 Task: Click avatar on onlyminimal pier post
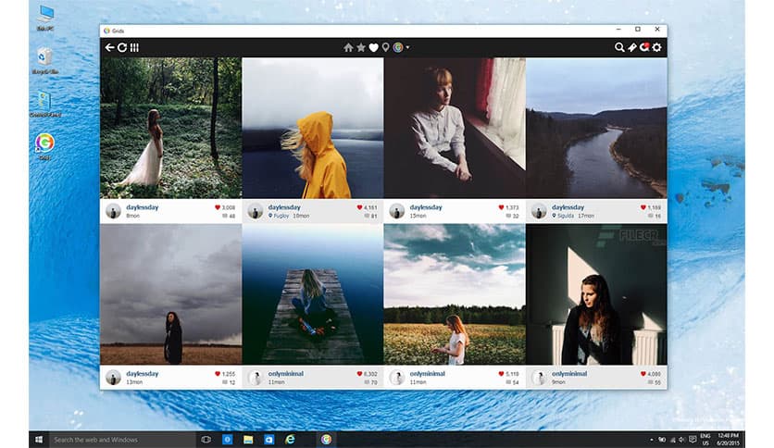point(256,378)
